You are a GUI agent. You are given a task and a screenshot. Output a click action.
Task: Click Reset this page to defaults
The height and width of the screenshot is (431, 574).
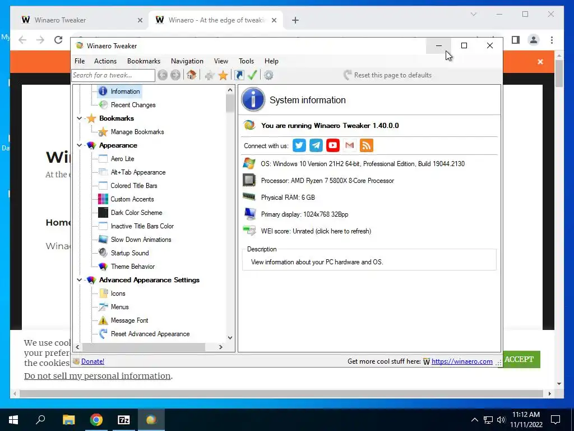(388, 75)
